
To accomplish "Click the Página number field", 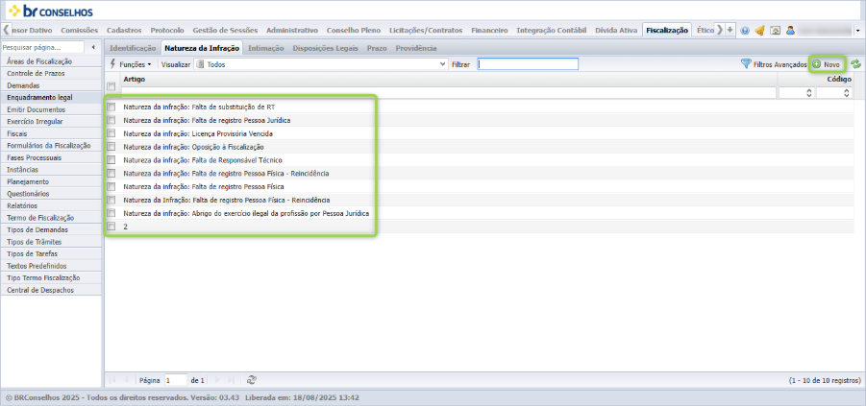I will (x=176, y=380).
